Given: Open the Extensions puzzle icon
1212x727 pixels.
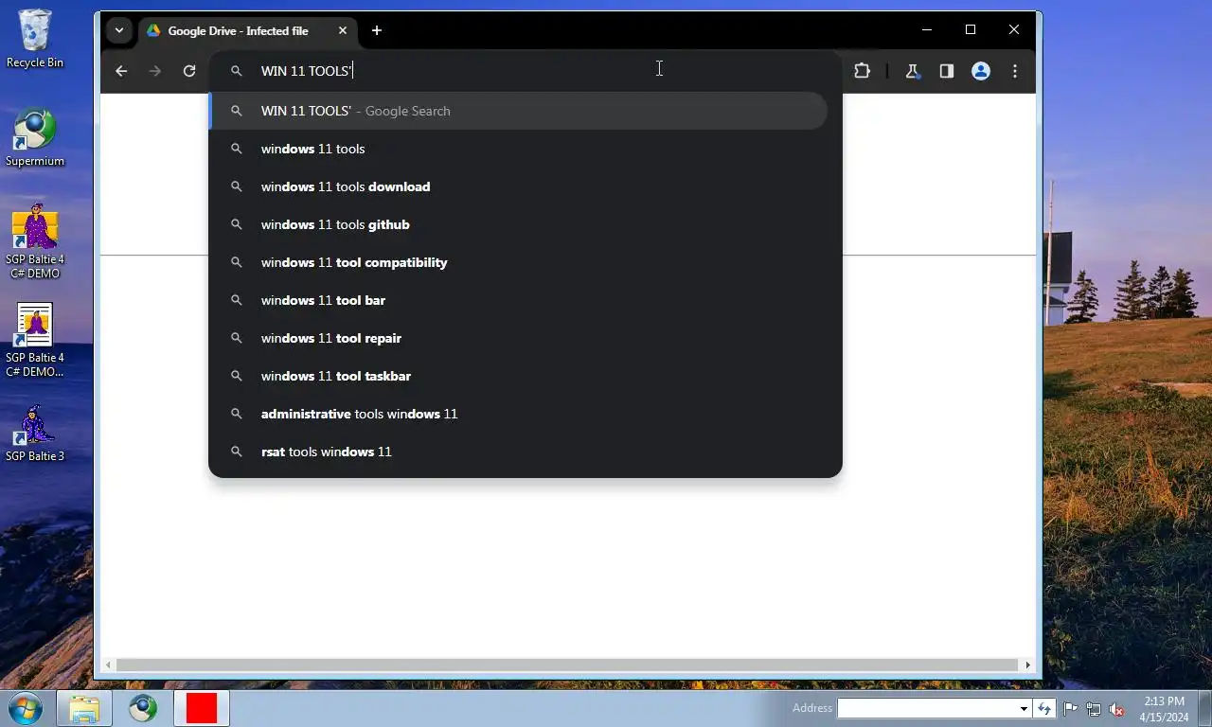Looking at the screenshot, I should (862, 71).
